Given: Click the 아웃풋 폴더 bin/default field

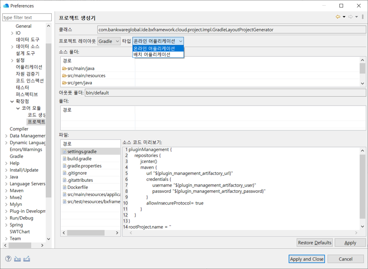Looking at the screenshot, I should [225, 93].
